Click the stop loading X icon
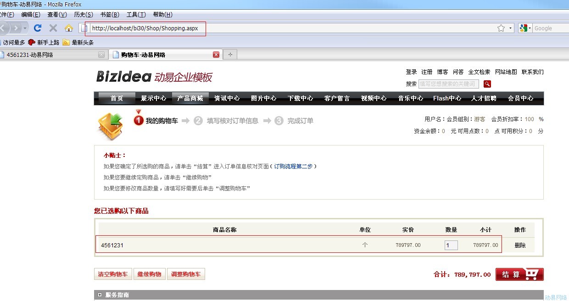The width and height of the screenshot is (569, 301). tap(53, 28)
